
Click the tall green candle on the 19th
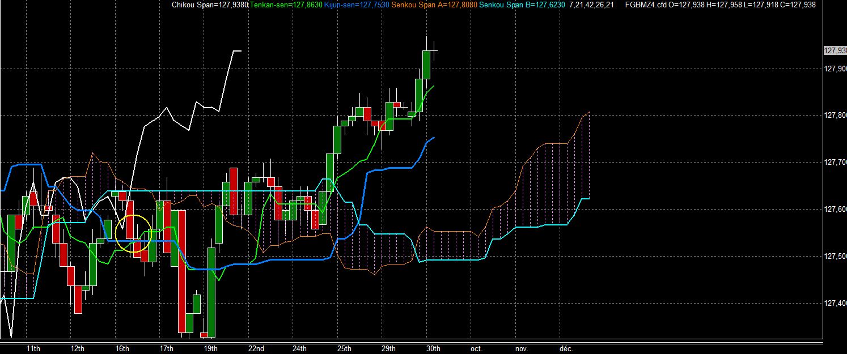[x=211, y=293]
